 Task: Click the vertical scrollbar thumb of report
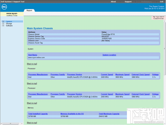pos(165,49)
